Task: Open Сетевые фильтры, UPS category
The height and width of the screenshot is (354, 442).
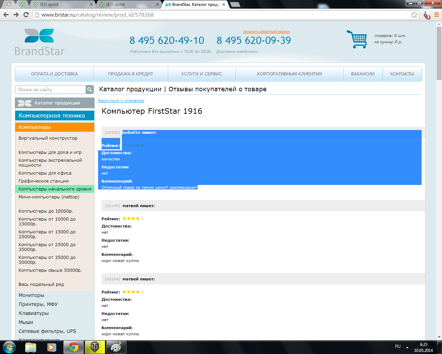Action: click(x=47, y=331)
